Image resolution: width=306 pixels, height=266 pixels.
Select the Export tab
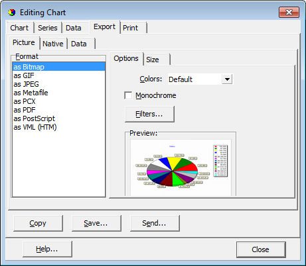tap(104, 26)
